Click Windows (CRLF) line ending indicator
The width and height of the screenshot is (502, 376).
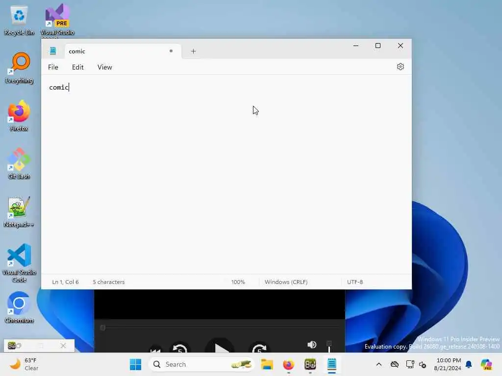(286, 282)
